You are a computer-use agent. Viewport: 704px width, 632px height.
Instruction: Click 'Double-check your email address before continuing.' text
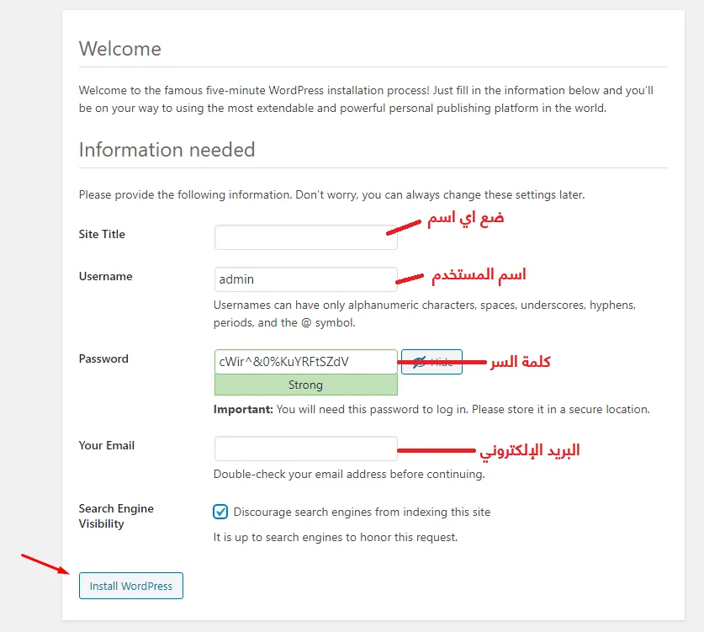click(x=349, y=475)
